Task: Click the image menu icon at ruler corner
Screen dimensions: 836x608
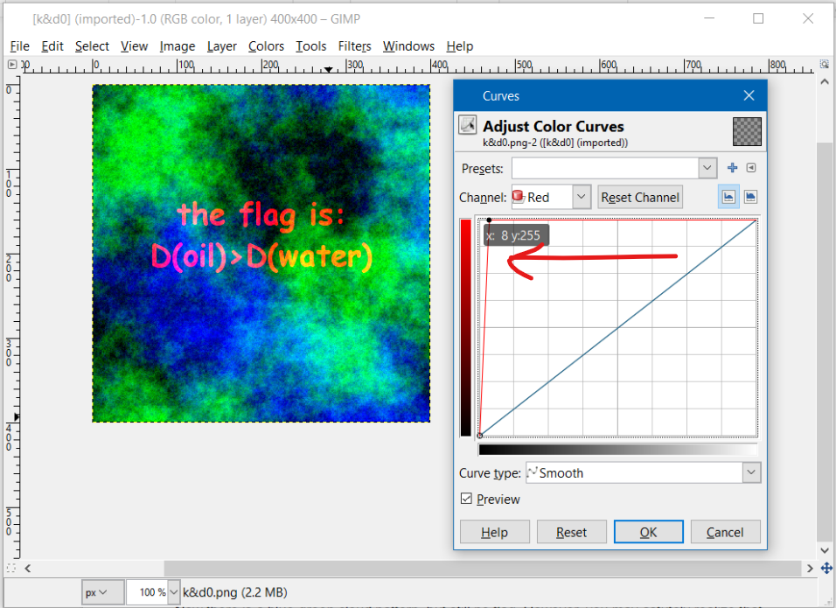Action: coord(12,65)
